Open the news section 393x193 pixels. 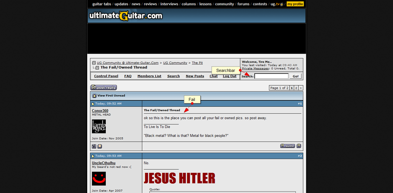click(x=136, y=4)
